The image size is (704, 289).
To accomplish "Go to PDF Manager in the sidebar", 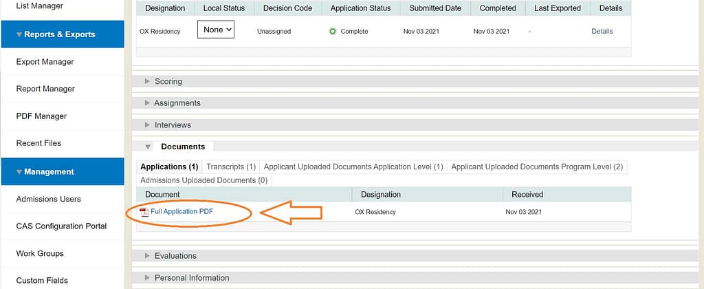I will [x=40, y=116].
